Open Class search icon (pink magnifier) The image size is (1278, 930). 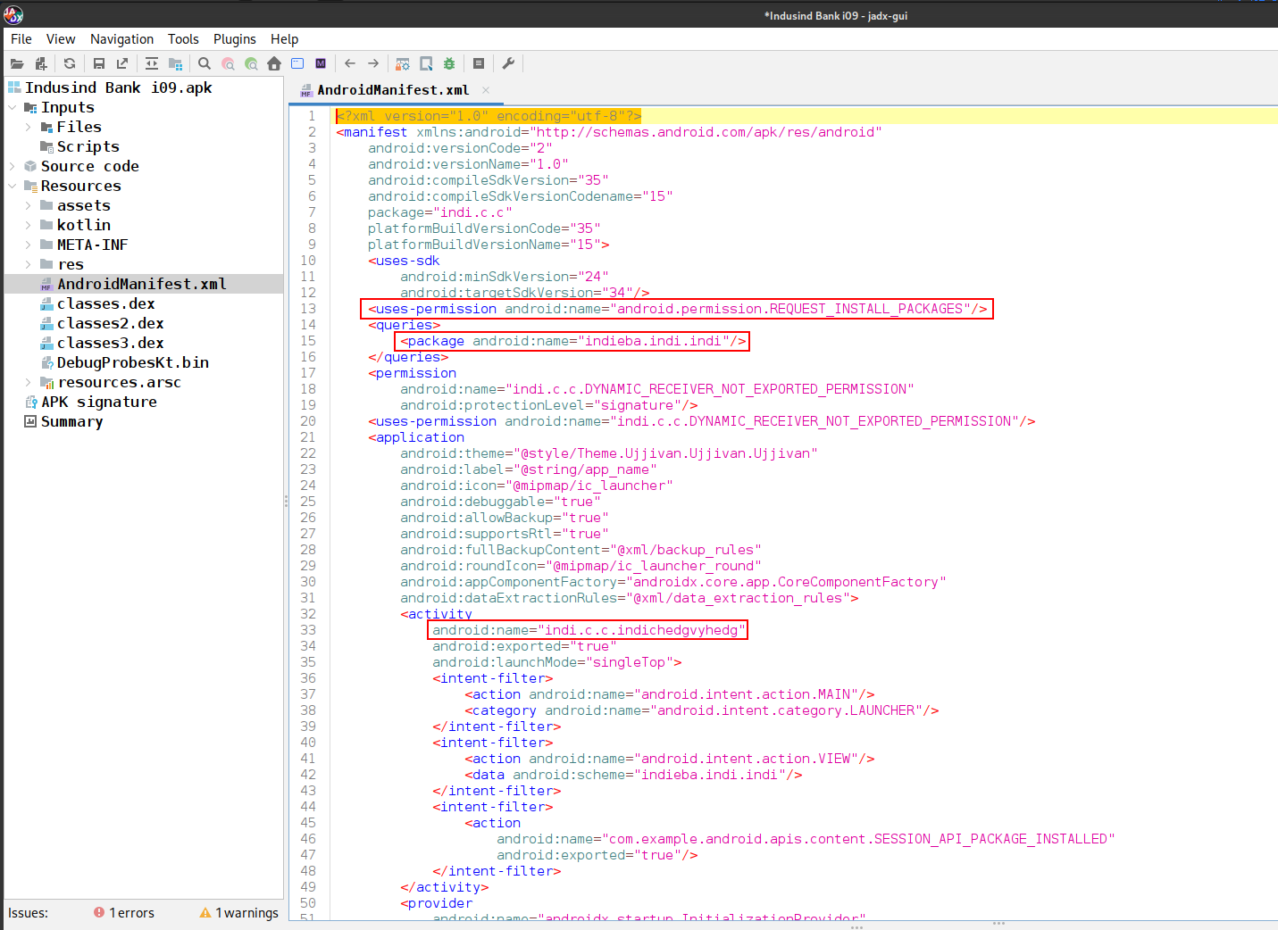pos(228,63)
